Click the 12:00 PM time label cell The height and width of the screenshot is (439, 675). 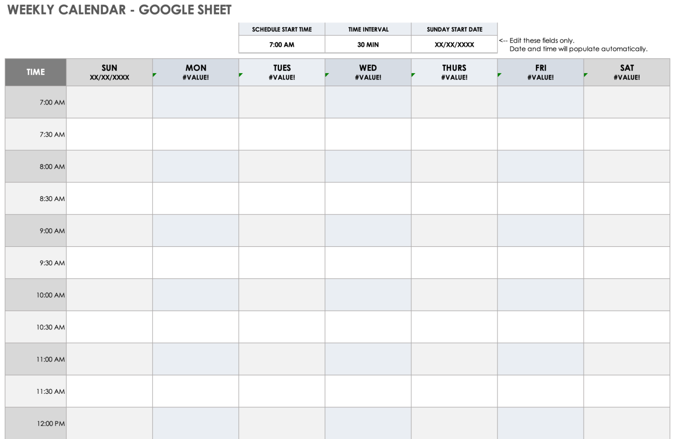(36, 423)
